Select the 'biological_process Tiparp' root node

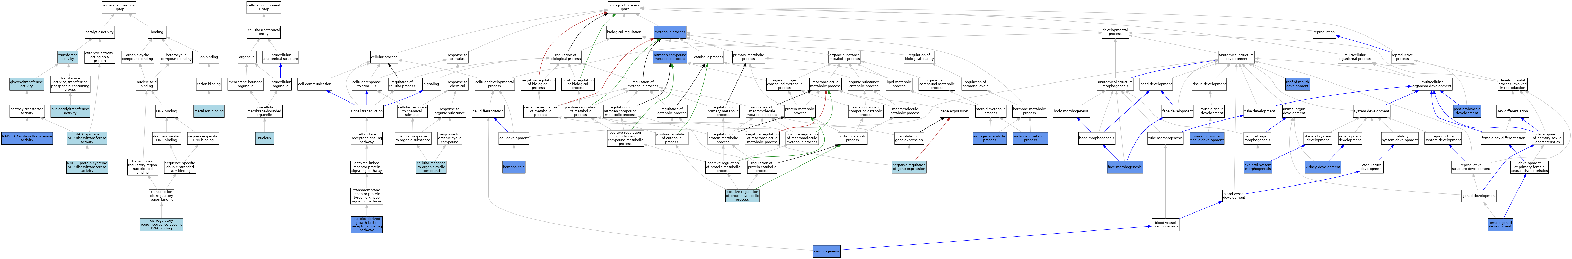624,7
